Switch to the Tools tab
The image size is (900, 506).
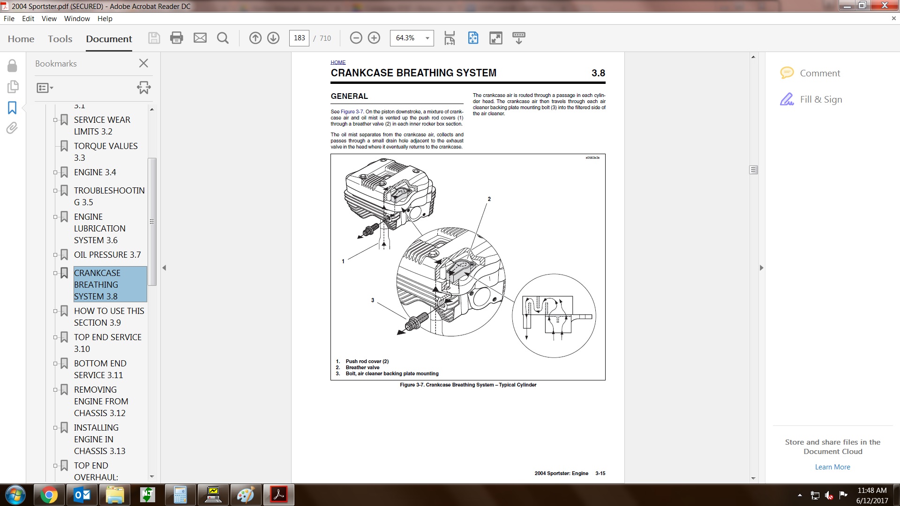60,39
